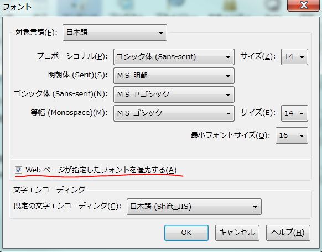Open the ゴシック体 (Sans-serif) font dropdown
This screenshot has height=252, width=322.
174,95
